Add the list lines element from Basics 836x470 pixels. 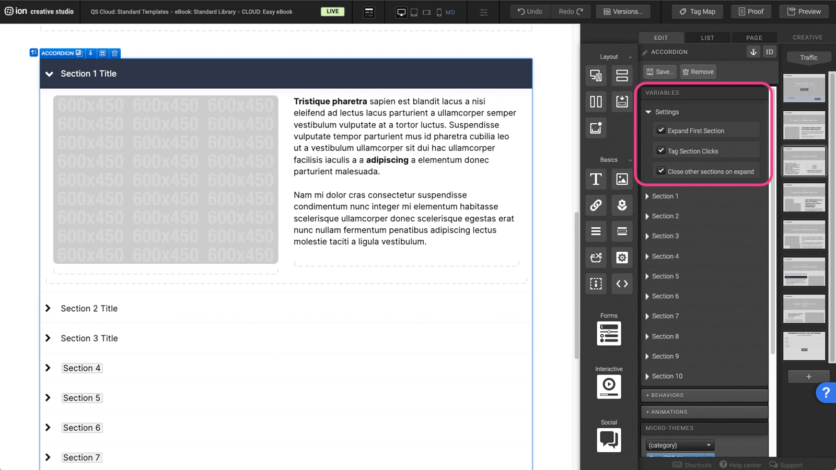click(596, 231)
